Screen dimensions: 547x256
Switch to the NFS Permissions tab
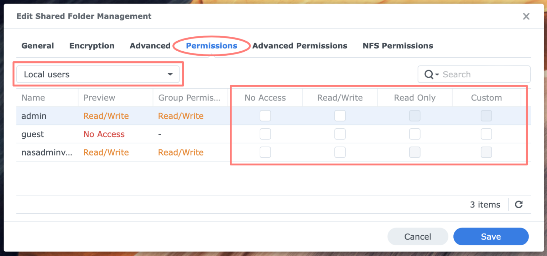point(397,46)
